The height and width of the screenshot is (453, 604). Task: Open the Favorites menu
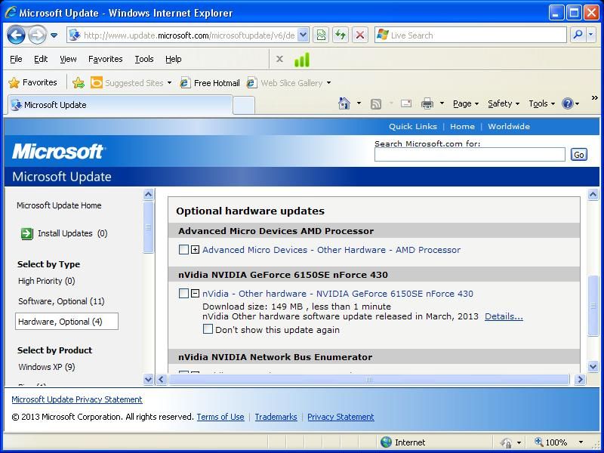(x=105, y=59)
